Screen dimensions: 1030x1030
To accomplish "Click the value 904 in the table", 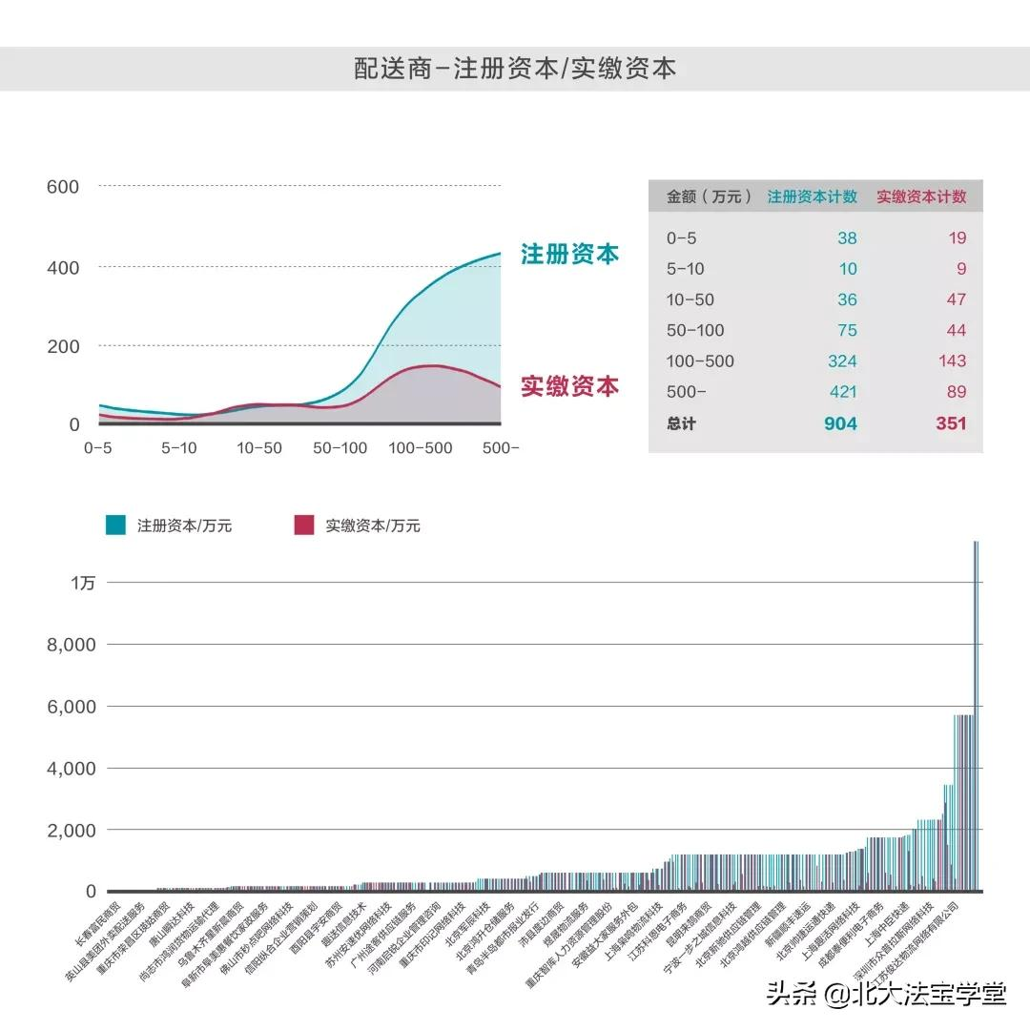I will click(x=839, y=423).
